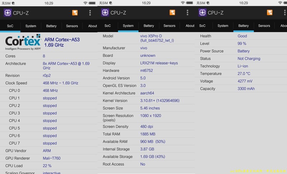Open the overflow menu in middle screen
The image size is (287, 174).
pos(187,13)
